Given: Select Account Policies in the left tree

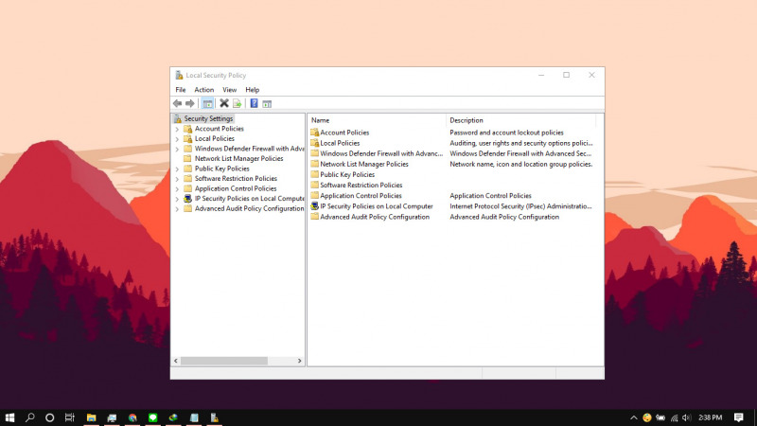Looking at the screenshot, I should tap(220, 129).
